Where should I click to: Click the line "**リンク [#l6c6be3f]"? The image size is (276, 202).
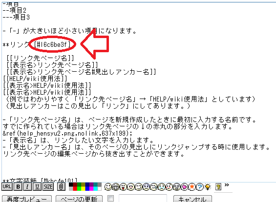coord(37,44)
